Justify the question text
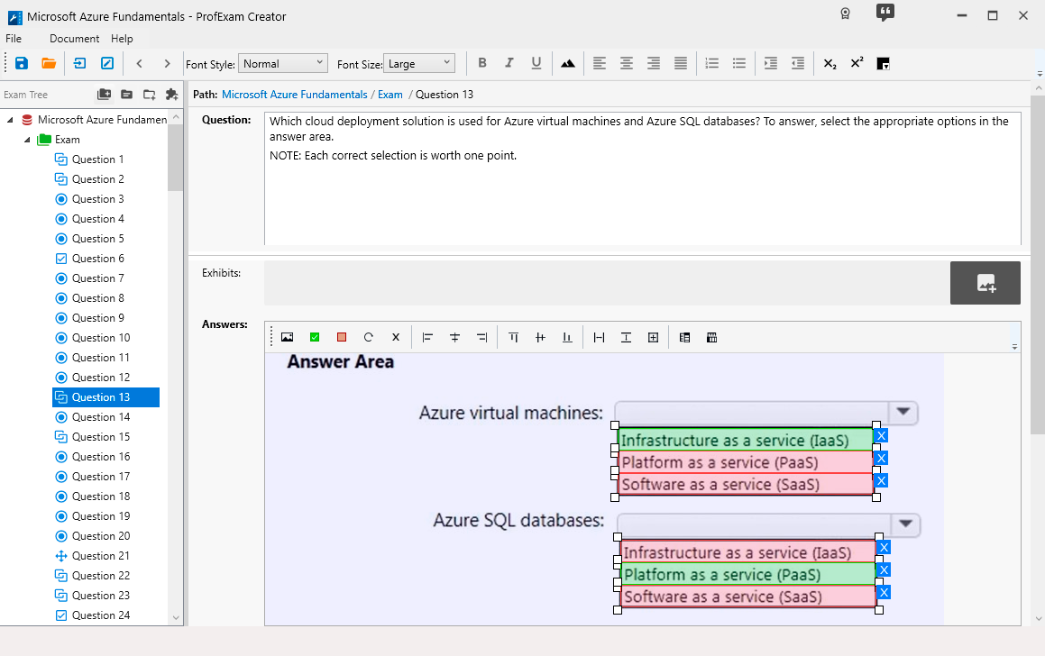 (681, 63)
